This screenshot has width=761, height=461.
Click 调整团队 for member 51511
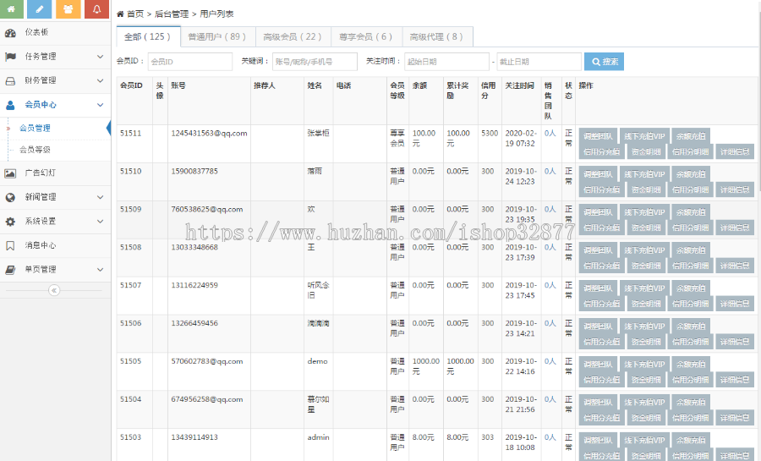tap(598, 136)
